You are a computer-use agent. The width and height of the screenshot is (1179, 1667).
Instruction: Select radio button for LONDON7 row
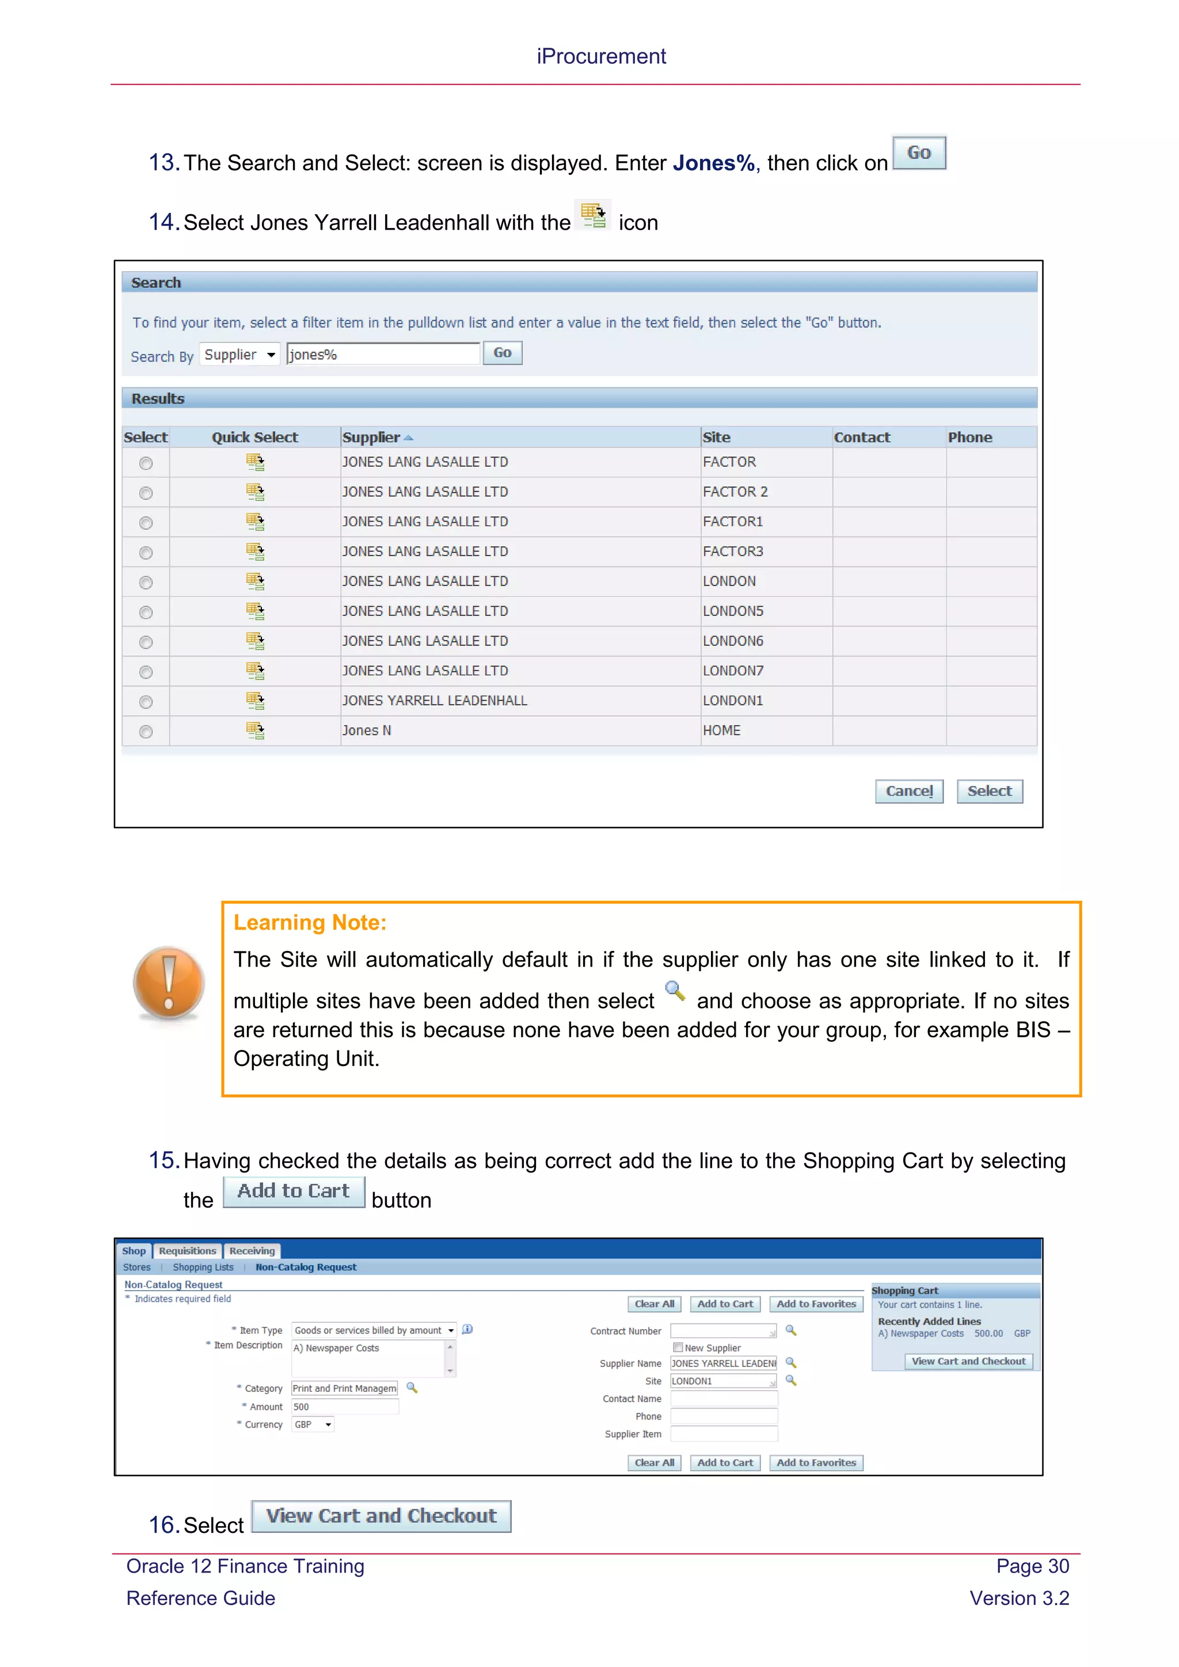(x=146, y=672)
